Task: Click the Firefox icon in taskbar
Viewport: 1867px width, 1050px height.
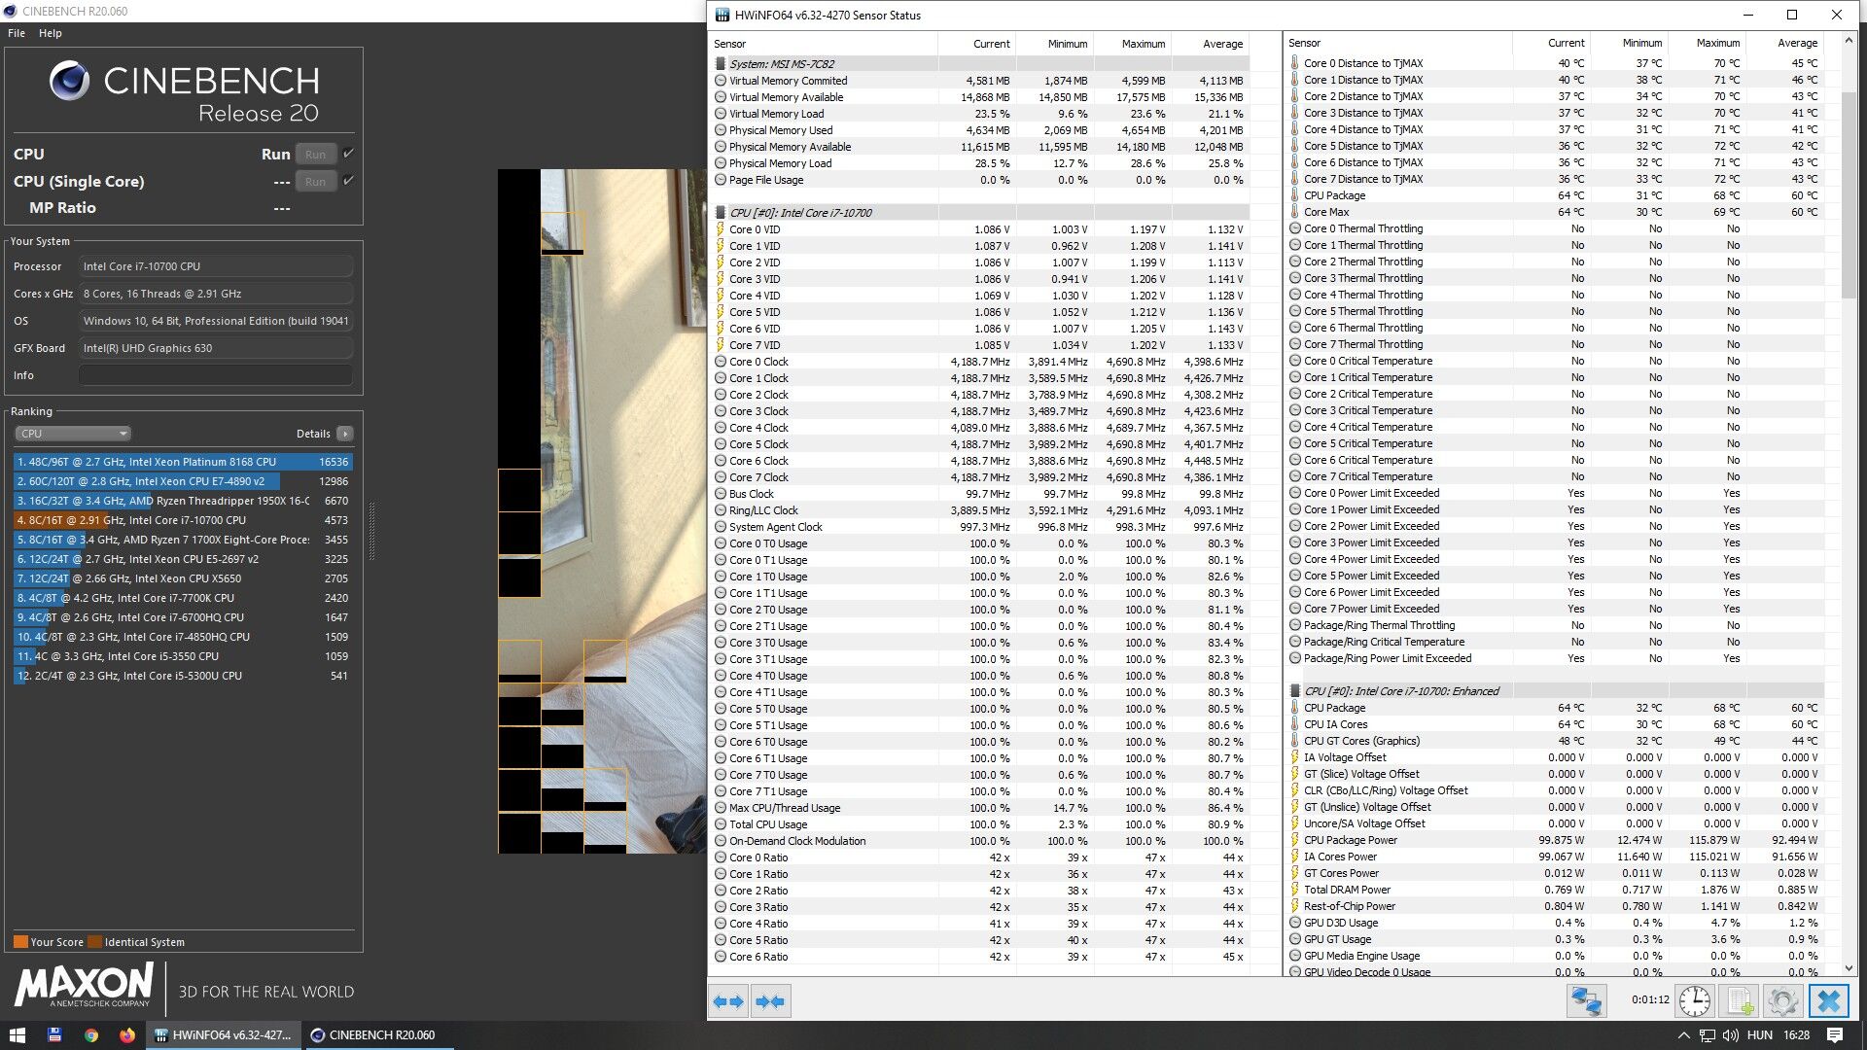Action: click(127, 1035)
